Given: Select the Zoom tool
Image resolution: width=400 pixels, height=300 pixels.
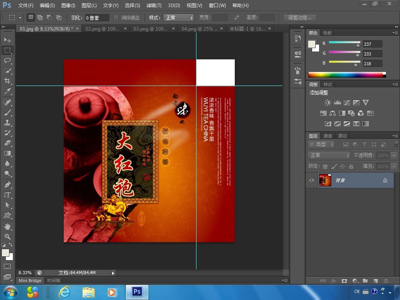Looking at the screenshot, I should tap(7, 236).
